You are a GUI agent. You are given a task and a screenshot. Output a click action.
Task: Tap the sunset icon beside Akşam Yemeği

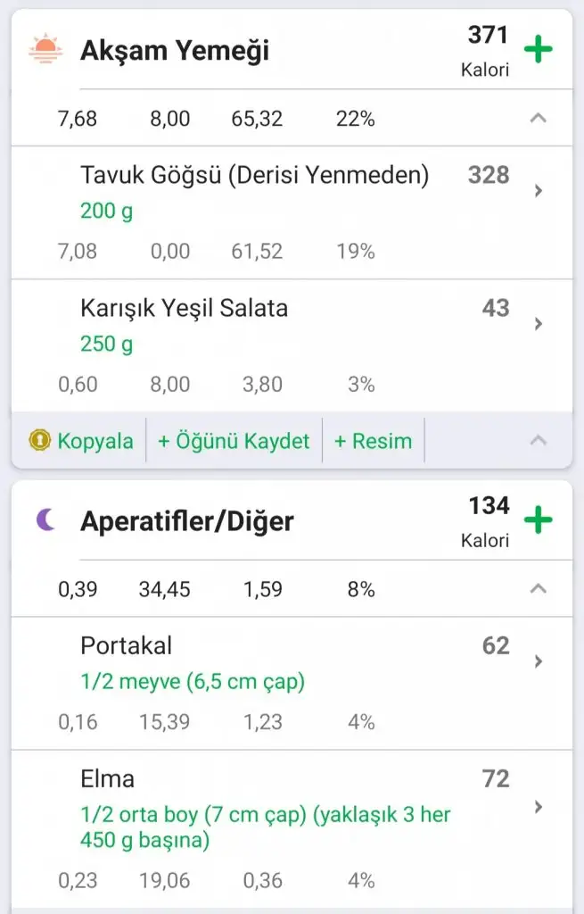pyautogui.click(x=43, y=49)
